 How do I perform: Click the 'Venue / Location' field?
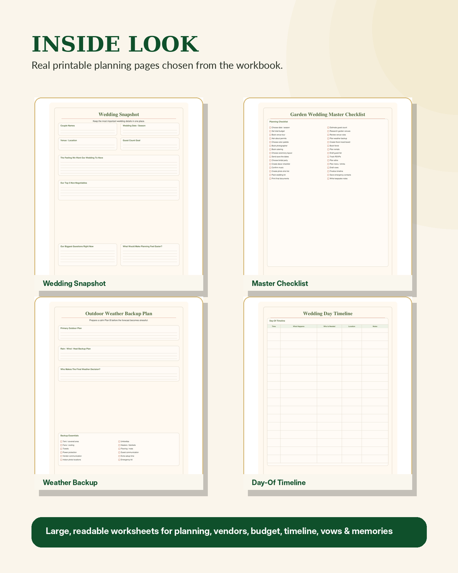click(88, 144)
